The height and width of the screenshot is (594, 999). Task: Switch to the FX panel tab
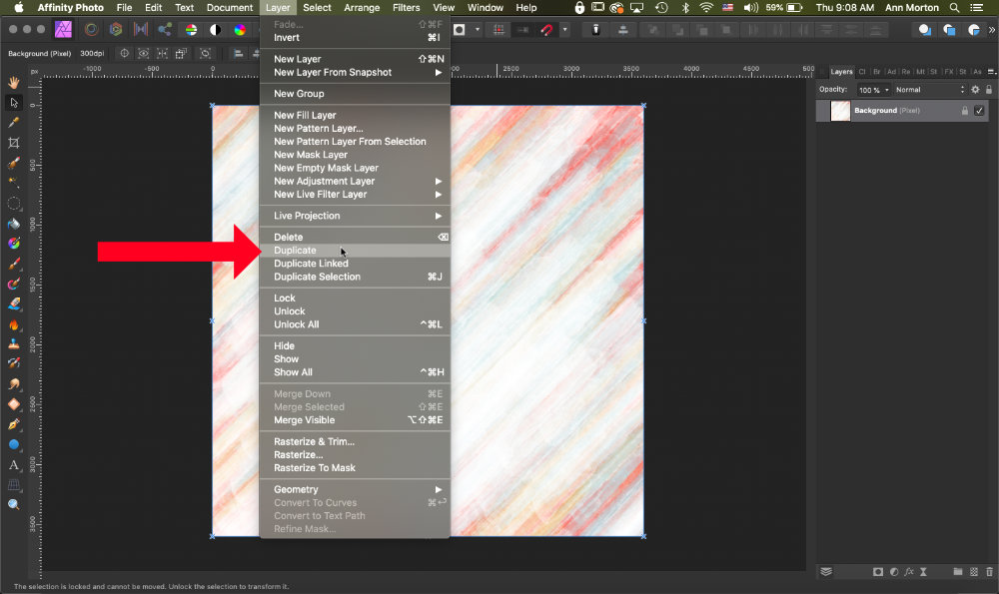[949, 72]
